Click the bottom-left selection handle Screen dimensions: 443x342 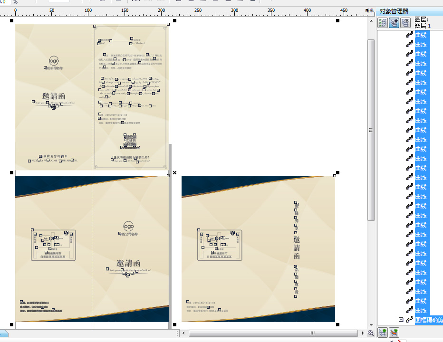[11, 325]
